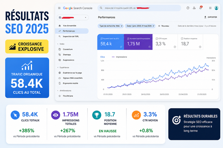Open the hamburger menu beside the Google logo
Screen dimensions: 223x148
(59, 8)
